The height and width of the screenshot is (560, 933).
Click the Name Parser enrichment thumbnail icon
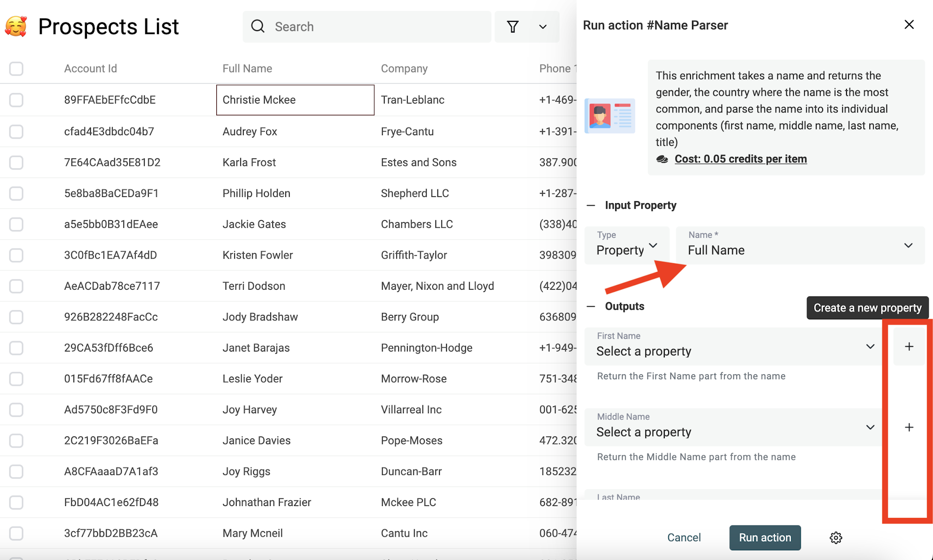pos(610,116)
